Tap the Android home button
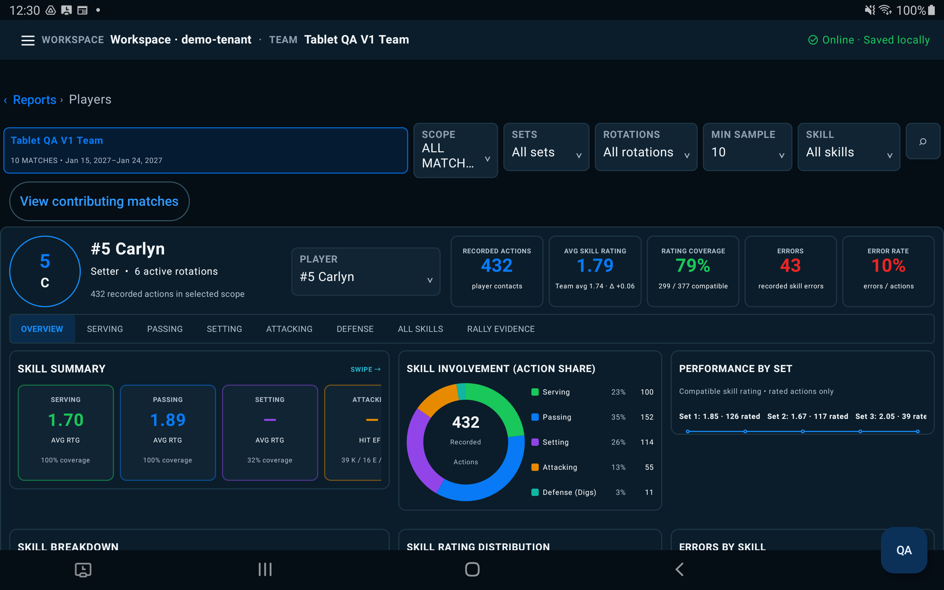Screen dimensions: 944x590 click(x=472, y=569)
